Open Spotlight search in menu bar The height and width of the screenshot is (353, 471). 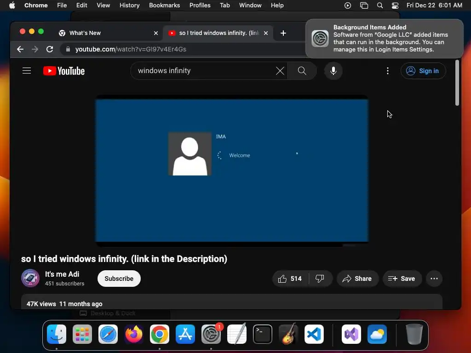point(379,6)
